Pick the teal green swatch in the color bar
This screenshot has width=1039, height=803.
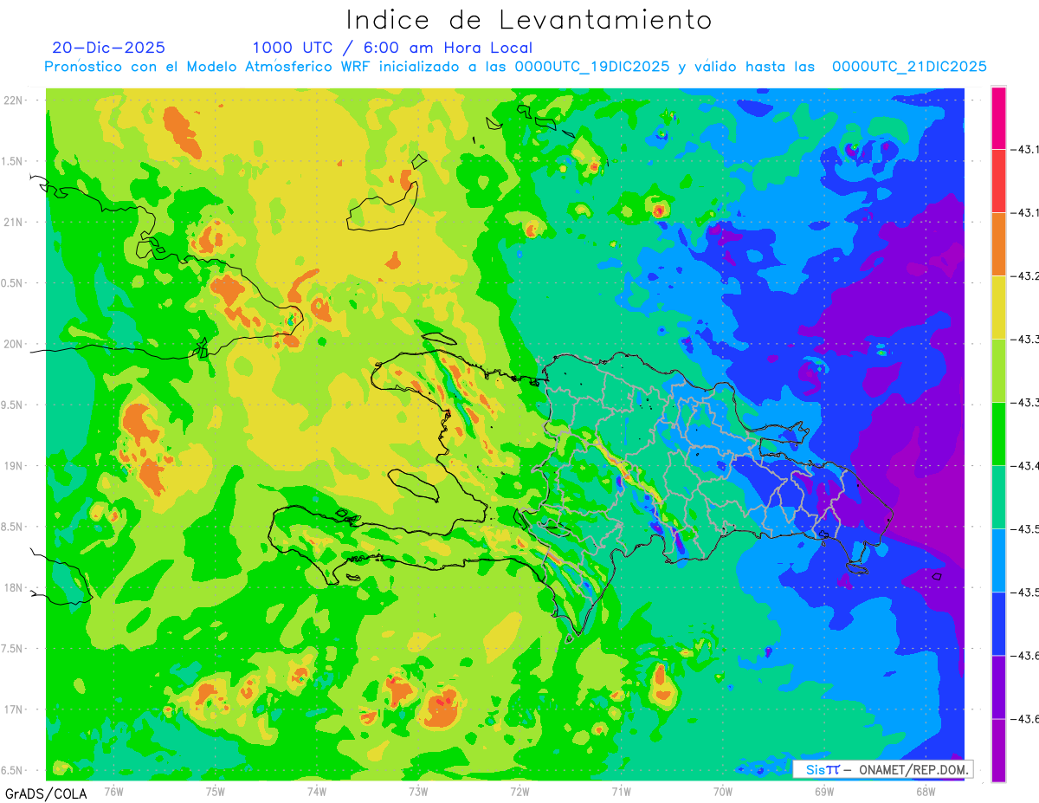[x=998, y=497]
